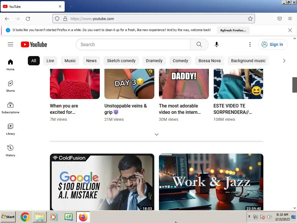
Task: Launch Chrome from the taskbar
Action: (25, 217)
